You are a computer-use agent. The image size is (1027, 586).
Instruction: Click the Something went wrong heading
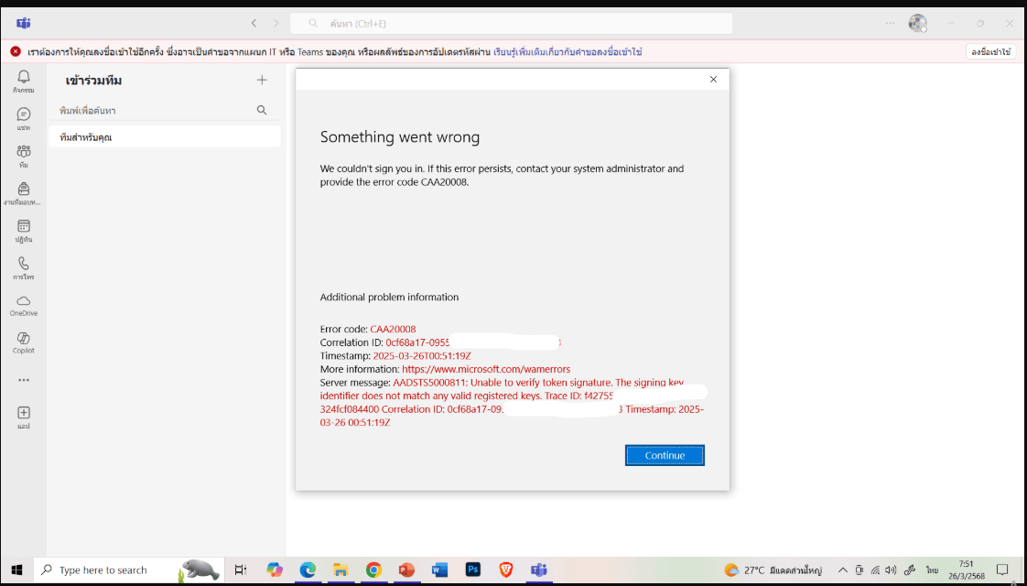tap(399, 137)
